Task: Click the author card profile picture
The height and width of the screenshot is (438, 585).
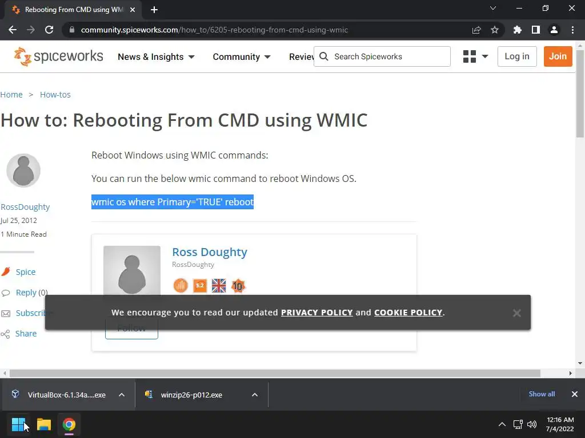Action: point(132,271)
